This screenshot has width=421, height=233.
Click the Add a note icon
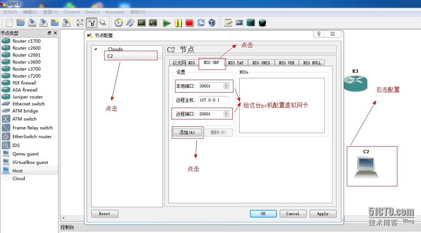point(228,23)
